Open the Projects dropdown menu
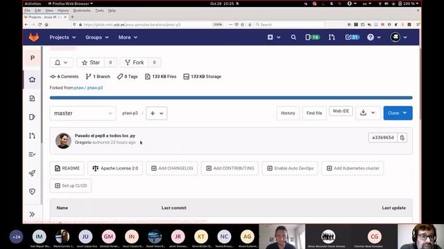Screen dimensions: 444x249 (x=62, y=37)
